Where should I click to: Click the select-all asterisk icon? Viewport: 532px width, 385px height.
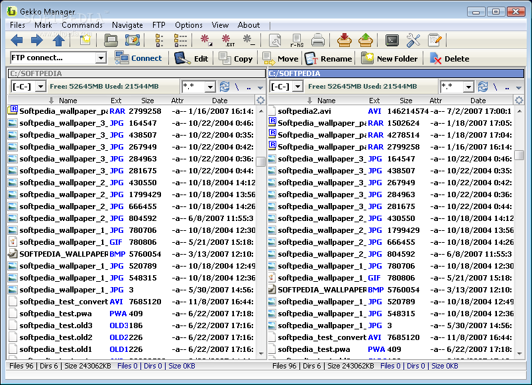205,40
